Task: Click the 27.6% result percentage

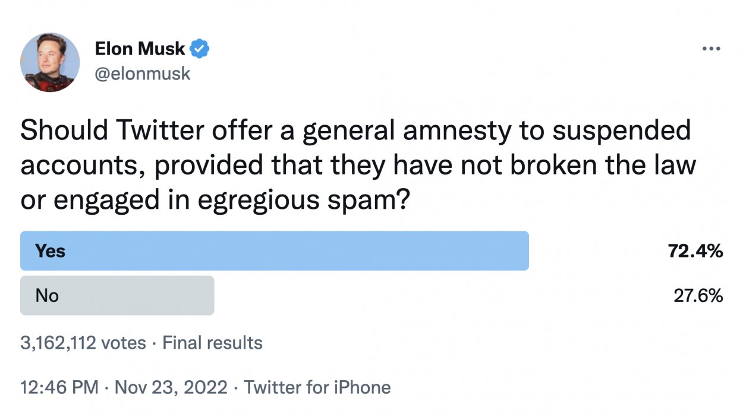Action: coord(698,295)
